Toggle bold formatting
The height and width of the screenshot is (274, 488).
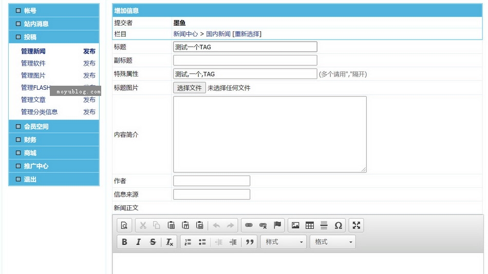tap(124, 242)
